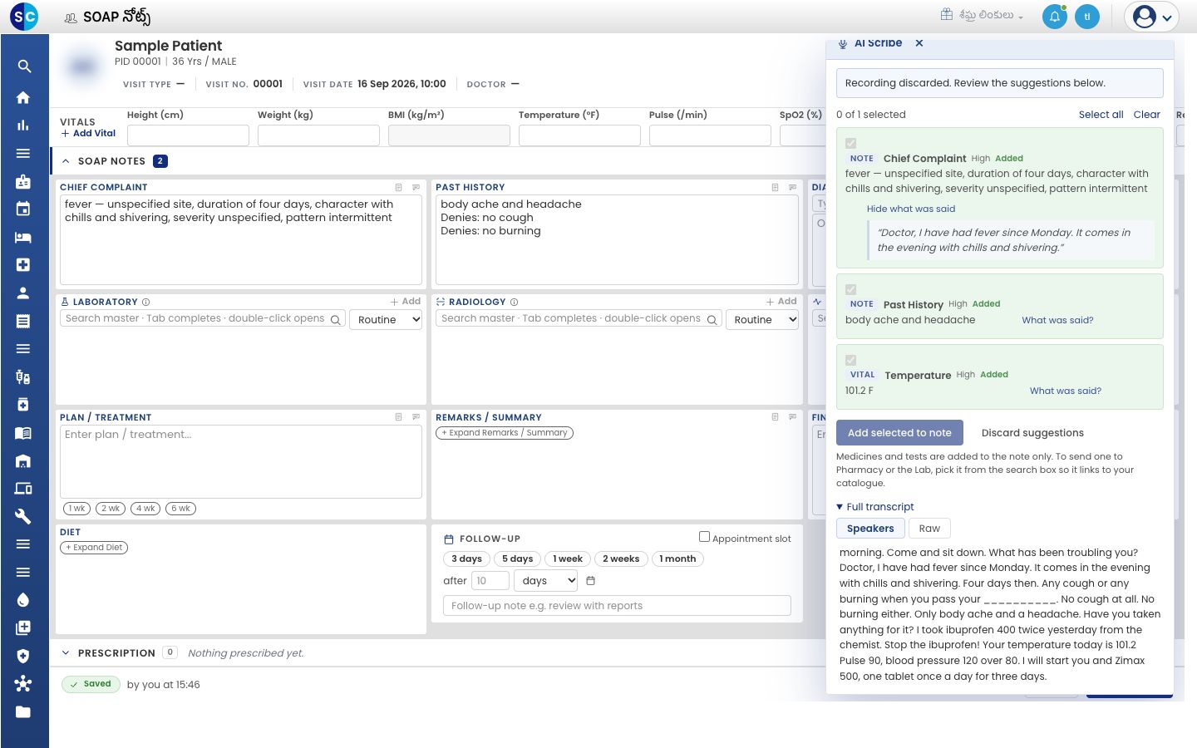Image resolution: width=1197 pixels, height=748 pixels.
Task: Open the notifications bell
Action: [1055, 17]
